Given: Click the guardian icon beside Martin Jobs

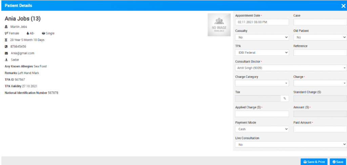Looking at the screenshot, I should point(6,27).
